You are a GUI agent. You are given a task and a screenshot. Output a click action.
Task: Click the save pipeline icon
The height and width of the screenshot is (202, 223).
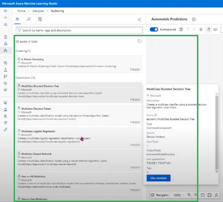(x=181, y=29)
